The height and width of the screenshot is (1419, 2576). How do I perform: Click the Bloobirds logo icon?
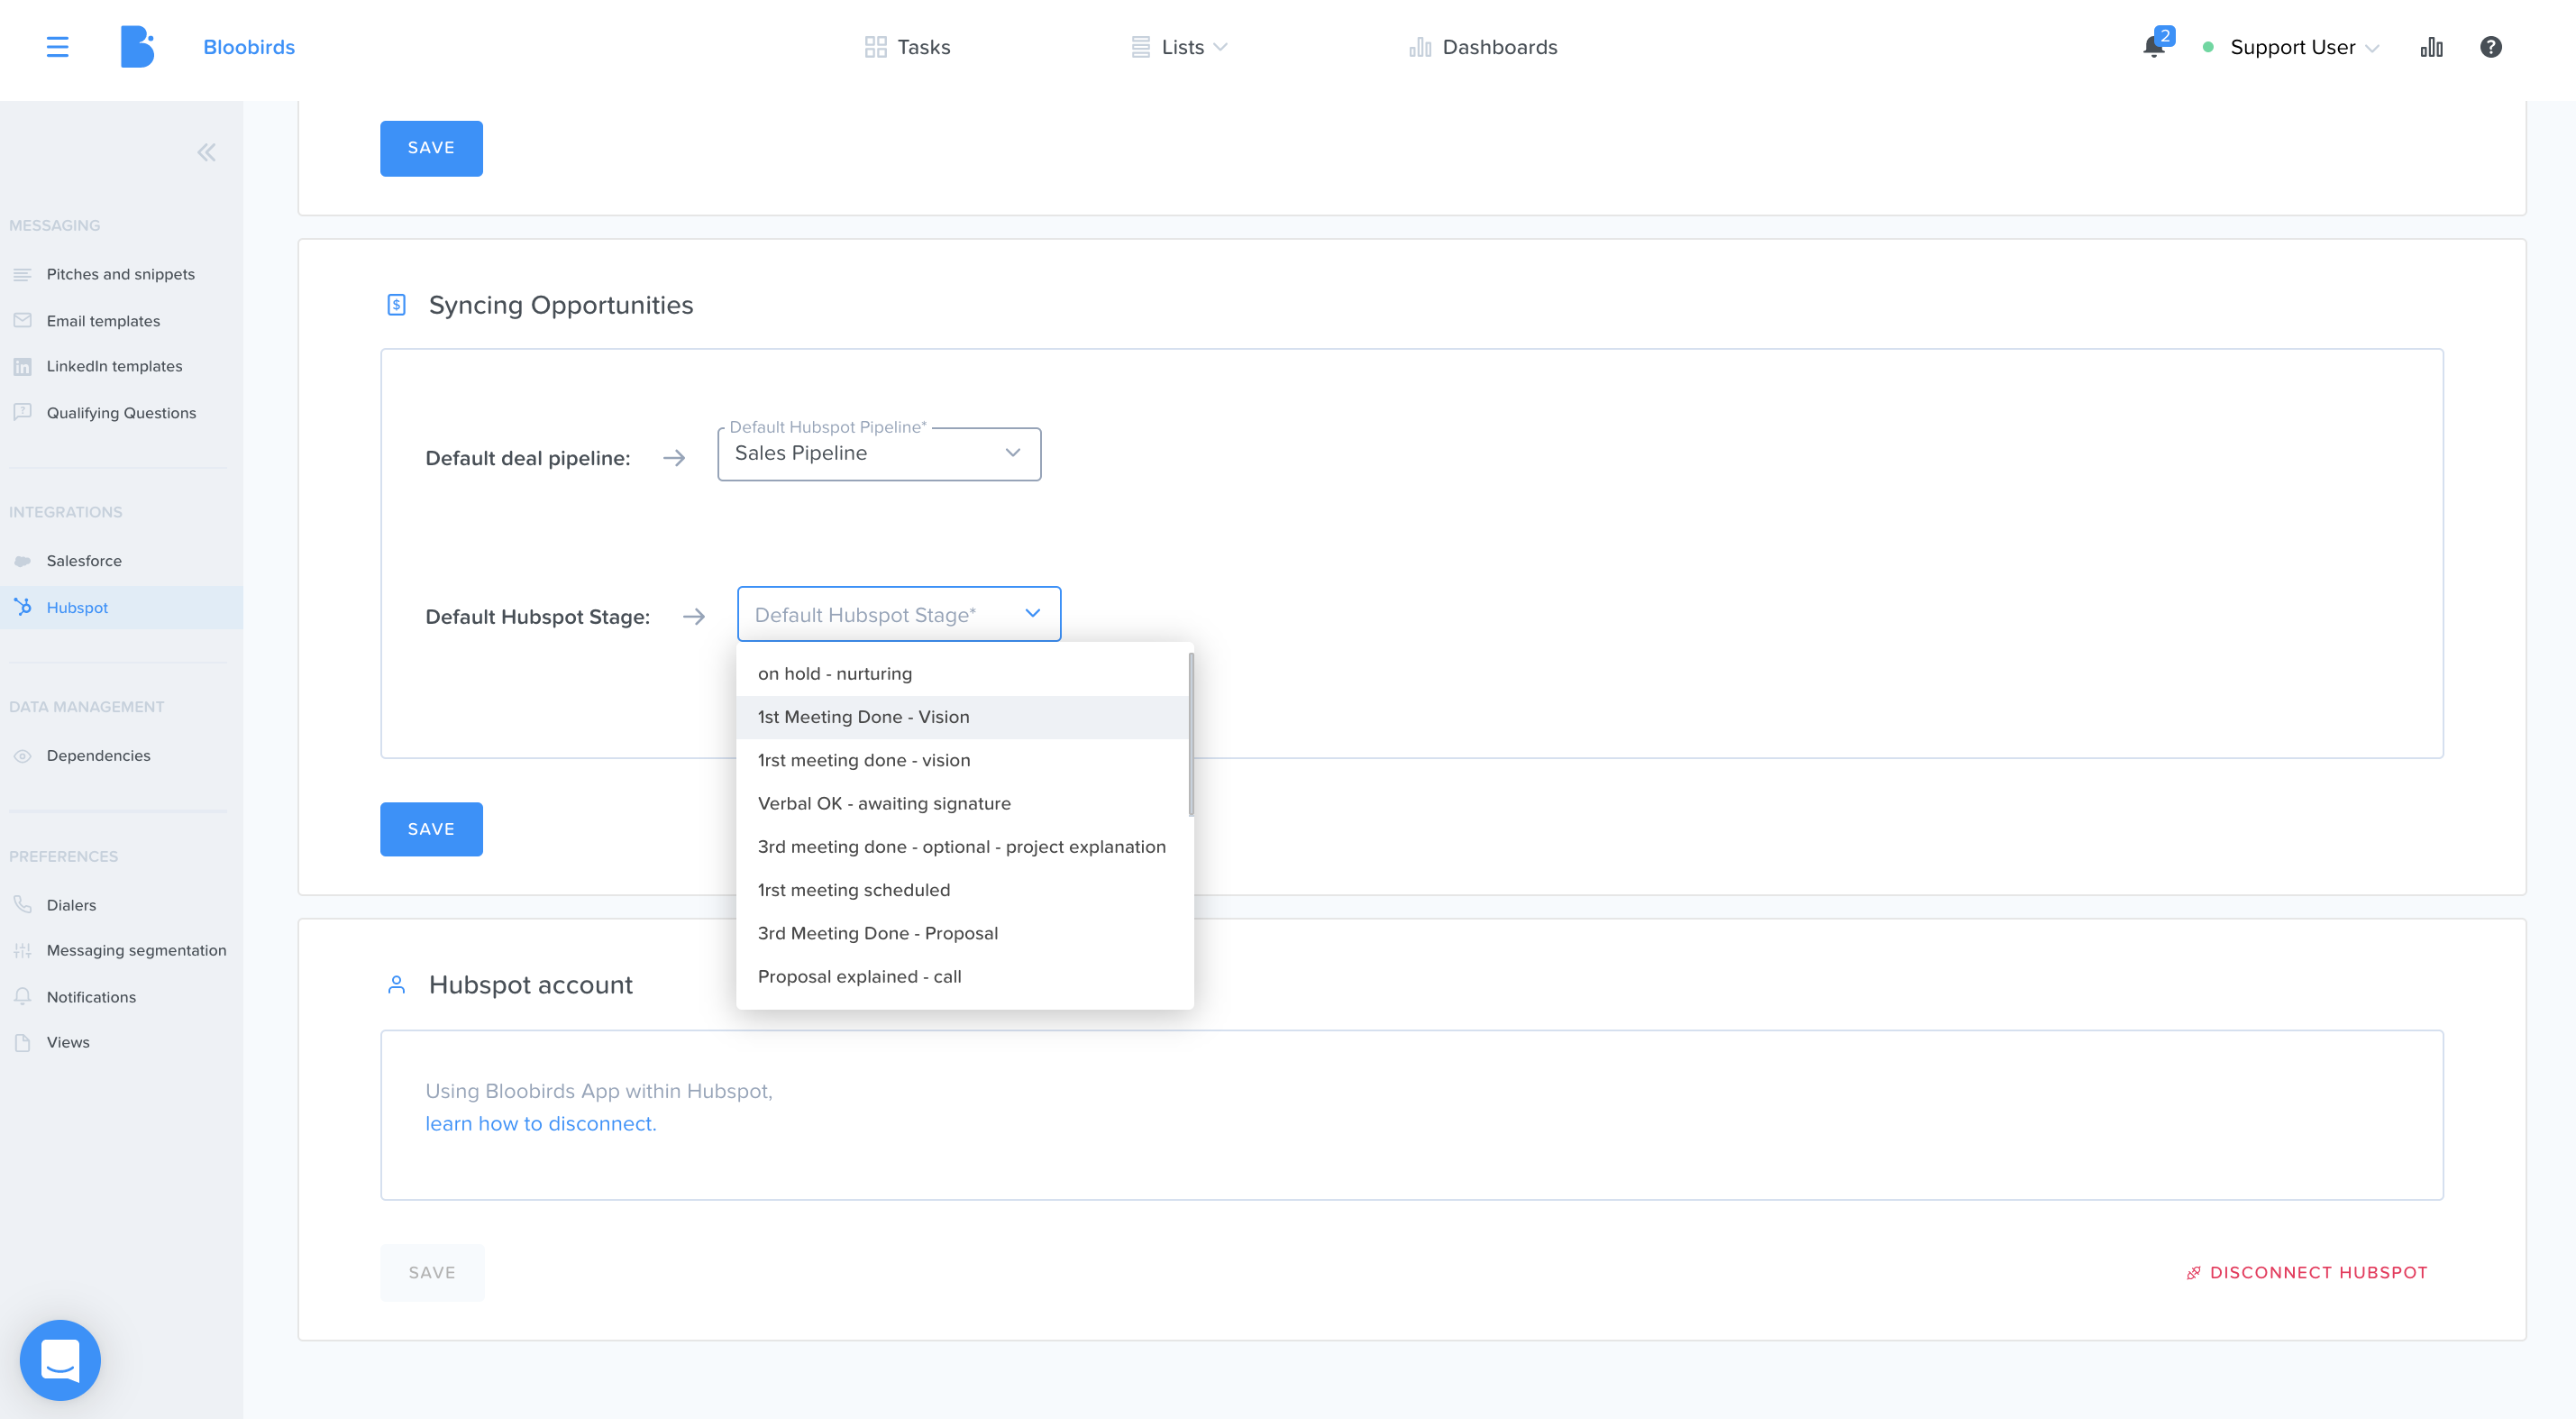pos(137,47)
